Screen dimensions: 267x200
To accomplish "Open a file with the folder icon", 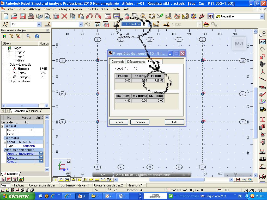I will (14, 16).
